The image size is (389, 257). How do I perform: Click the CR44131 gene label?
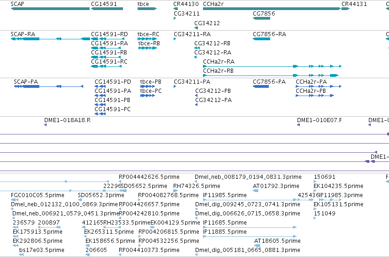pyautogui.click(x=354, y=4)
